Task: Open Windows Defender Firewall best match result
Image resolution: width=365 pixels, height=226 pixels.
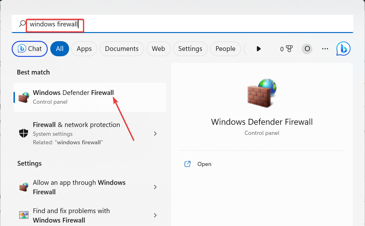Action: 90,97
